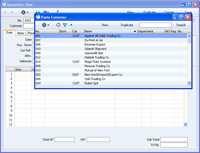Select customer Estonian Export
Screen dimensions: 200x153
coord(111,45)
